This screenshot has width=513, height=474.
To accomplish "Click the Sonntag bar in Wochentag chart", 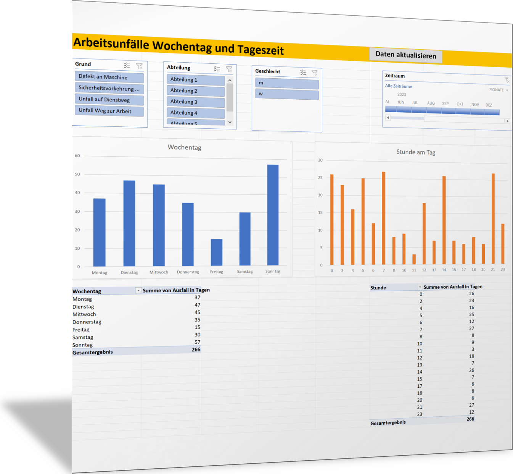I will [273, 215].
